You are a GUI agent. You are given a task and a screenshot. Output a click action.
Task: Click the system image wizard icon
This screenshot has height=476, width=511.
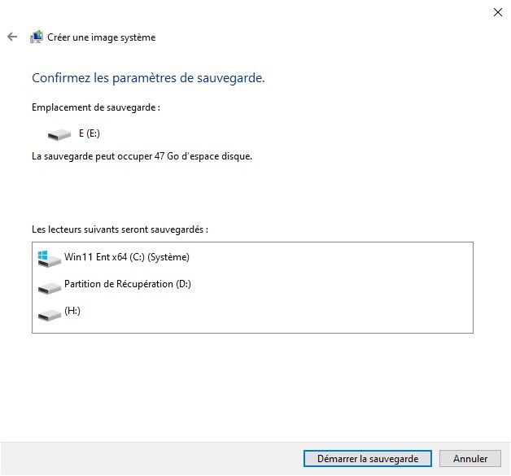(37, 37)
